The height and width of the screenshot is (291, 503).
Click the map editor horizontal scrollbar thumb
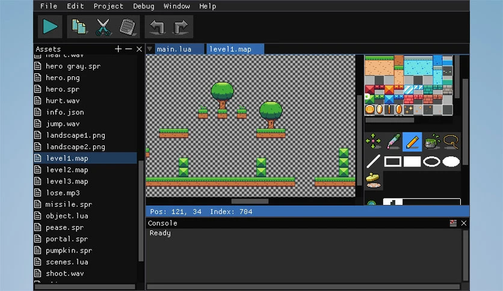(x=250, y=201)
